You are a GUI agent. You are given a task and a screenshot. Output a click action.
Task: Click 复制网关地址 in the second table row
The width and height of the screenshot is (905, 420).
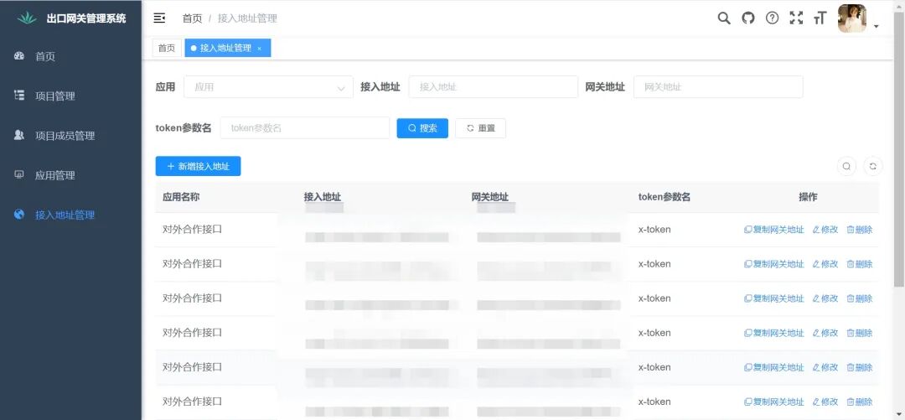[774, 264]
